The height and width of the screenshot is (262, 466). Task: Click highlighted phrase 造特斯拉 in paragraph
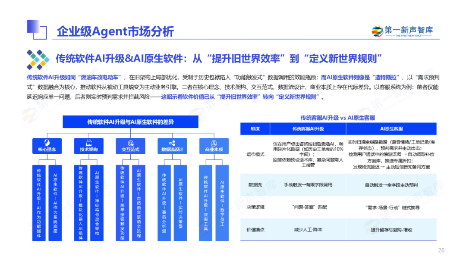click(x=385, y=78)
